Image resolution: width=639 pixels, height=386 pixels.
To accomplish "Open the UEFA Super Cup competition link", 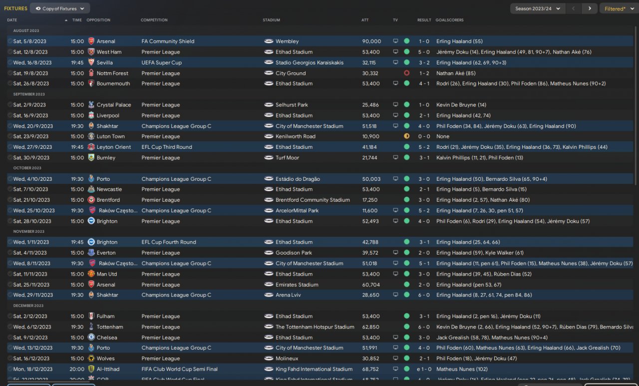I will [162, 62].
